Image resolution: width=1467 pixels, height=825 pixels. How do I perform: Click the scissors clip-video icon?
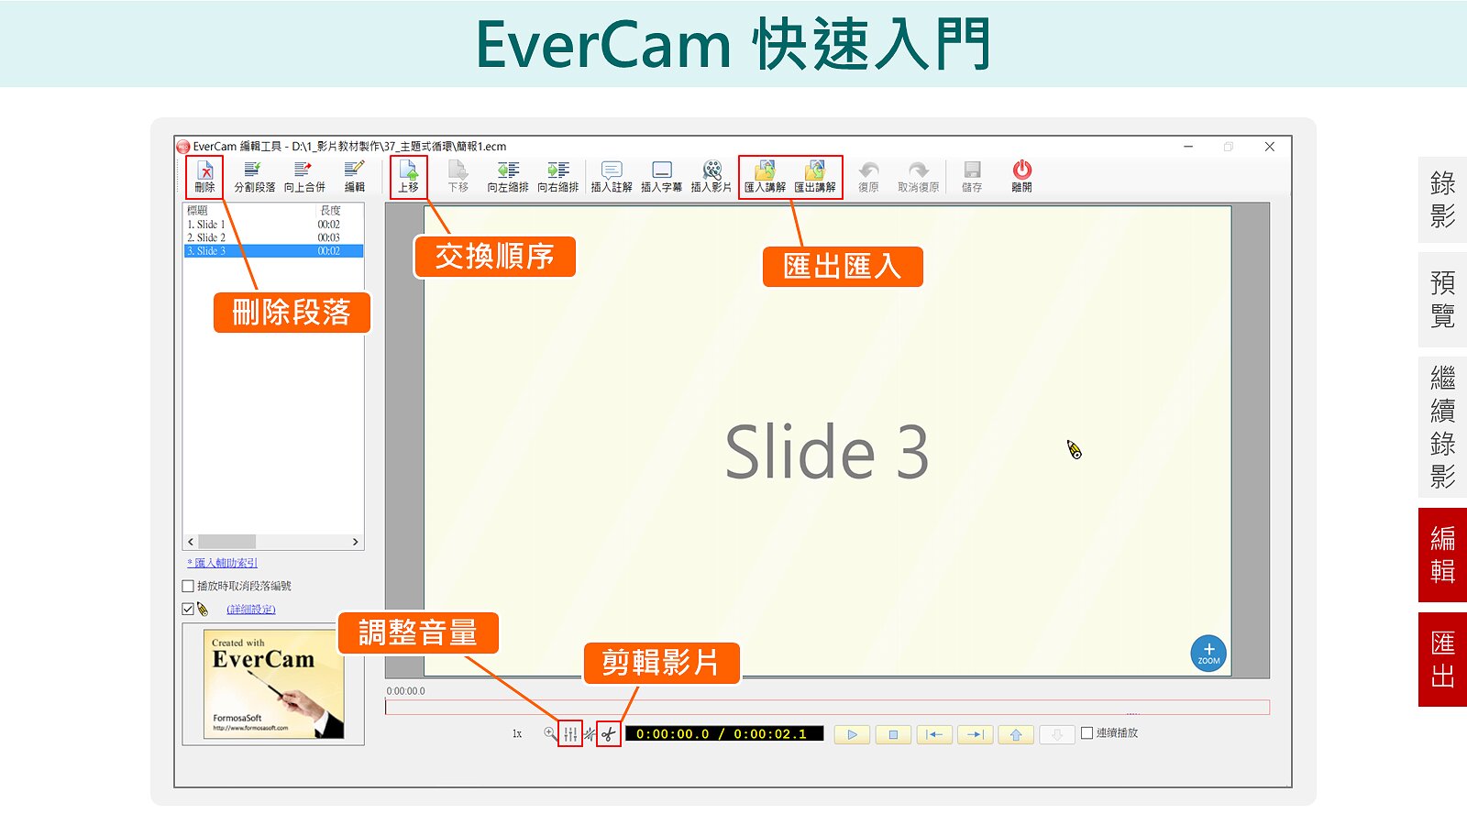tap(608, 734)
